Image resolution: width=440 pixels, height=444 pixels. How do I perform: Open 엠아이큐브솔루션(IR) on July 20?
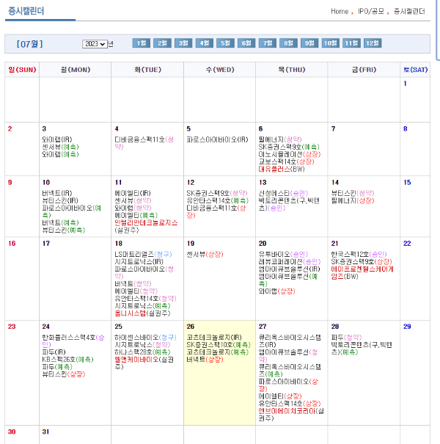pos(289,269)
